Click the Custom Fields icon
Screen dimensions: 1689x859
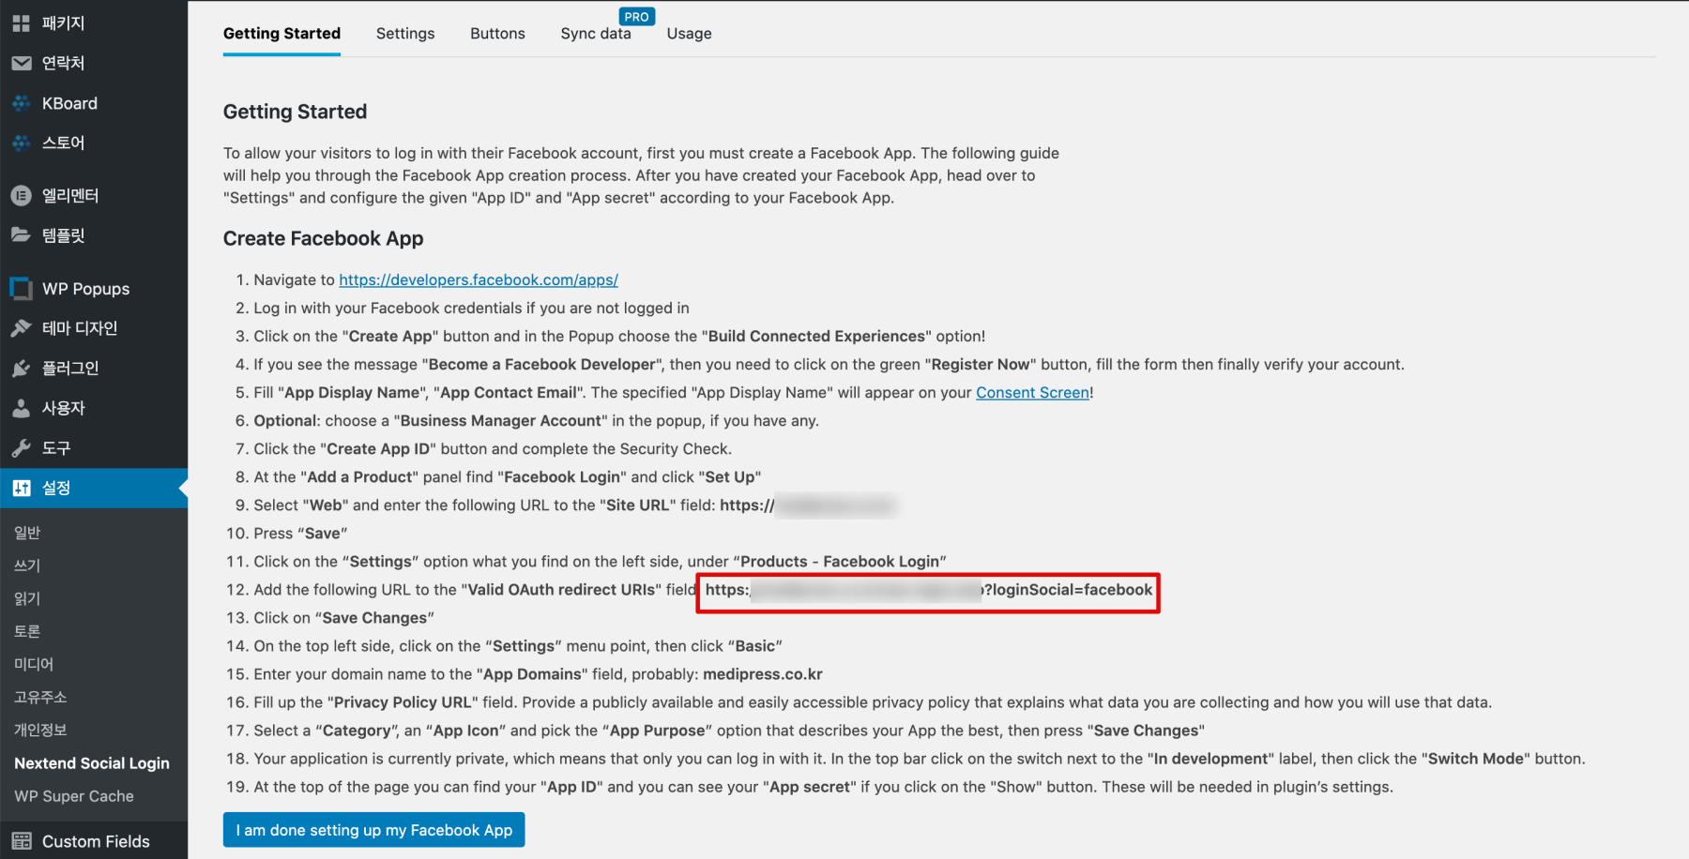(21, 841)
